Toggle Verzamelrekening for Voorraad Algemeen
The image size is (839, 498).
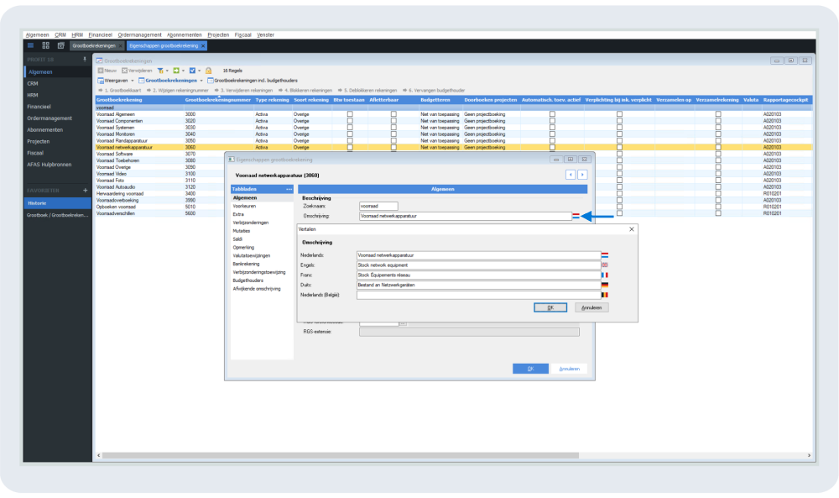pyautogui.click(x=718, y=114)
